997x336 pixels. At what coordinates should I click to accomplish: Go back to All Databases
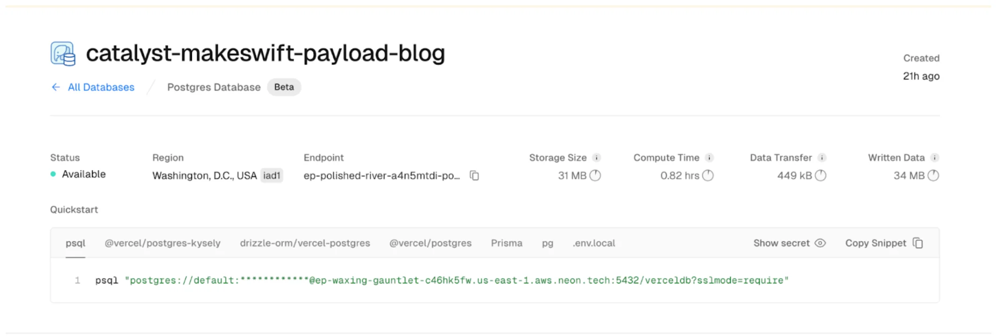(x=101, y=87)
